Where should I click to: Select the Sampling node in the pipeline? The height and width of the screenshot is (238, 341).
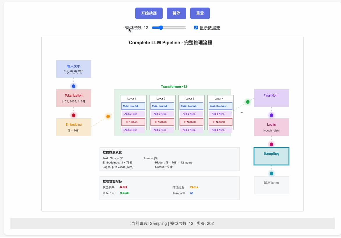[271, 156]
